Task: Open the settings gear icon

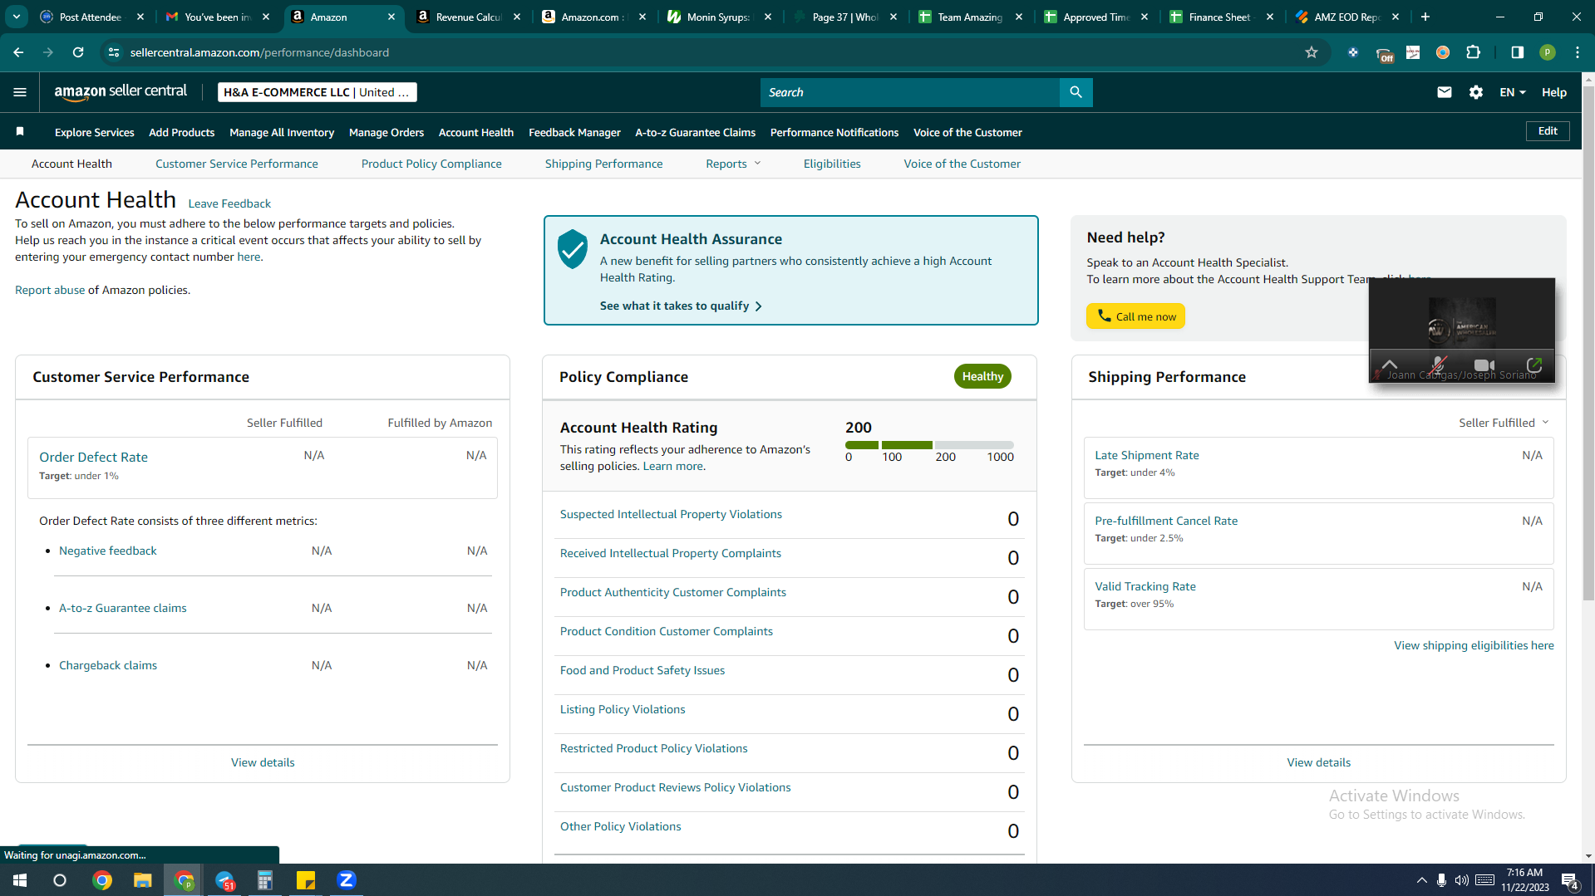Action: tap(1476, 92)
